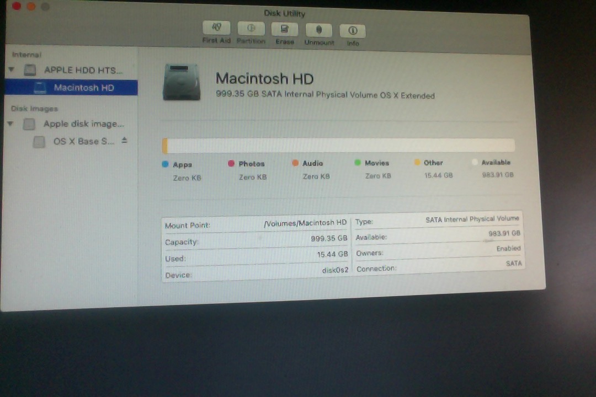Click the Macintosh HD title heading
Screen dimensions: 596x397
coord(264,79)
